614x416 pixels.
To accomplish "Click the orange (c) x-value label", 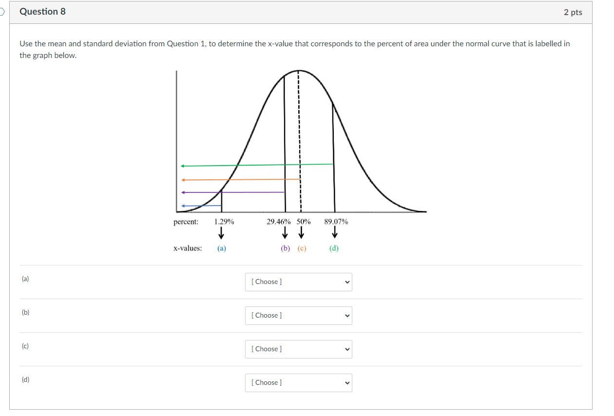I will pos(301,248).
